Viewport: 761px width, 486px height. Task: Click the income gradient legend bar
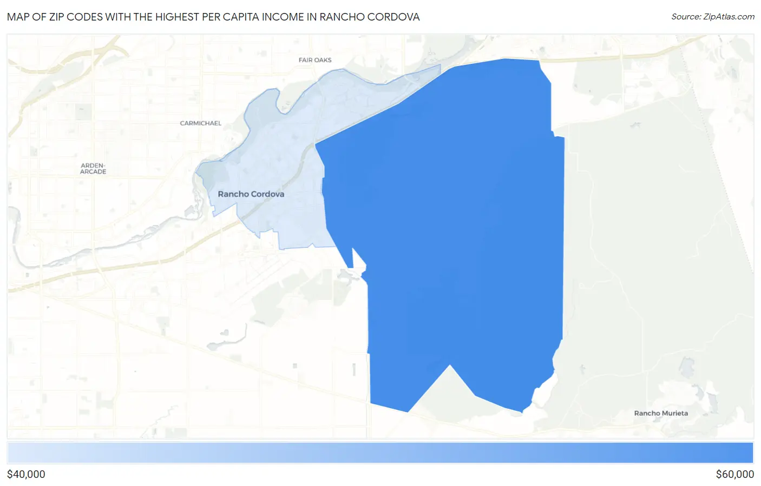380,453
